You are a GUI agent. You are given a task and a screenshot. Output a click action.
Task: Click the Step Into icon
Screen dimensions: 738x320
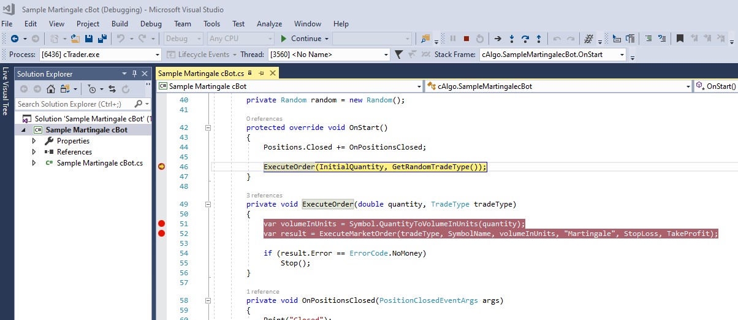[x=512, y=39]
